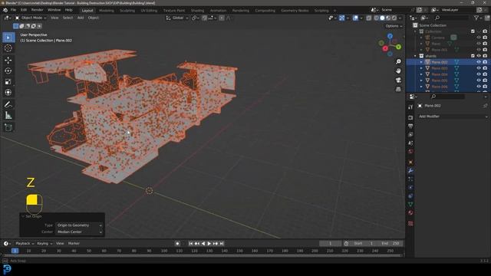Click the current frame number field

click(330, 244)
